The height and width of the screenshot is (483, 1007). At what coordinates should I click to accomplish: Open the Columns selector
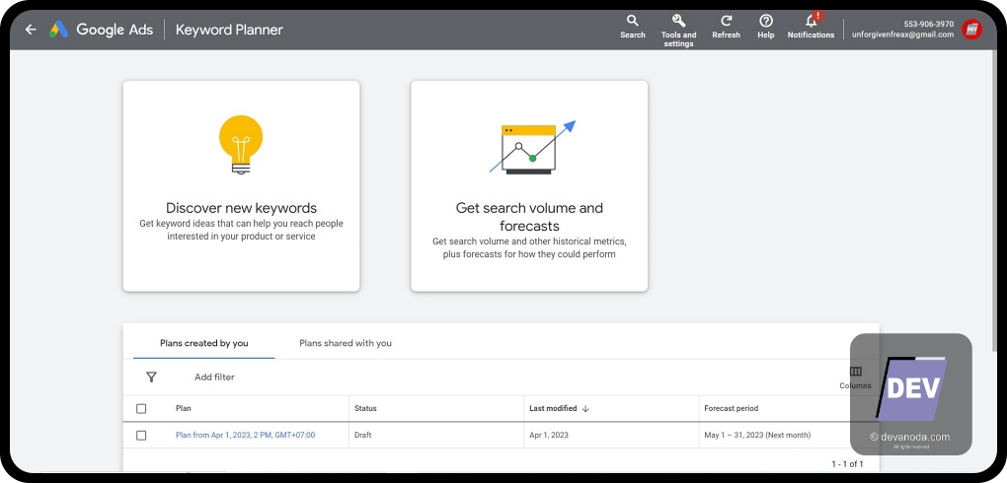click(855, 378)
